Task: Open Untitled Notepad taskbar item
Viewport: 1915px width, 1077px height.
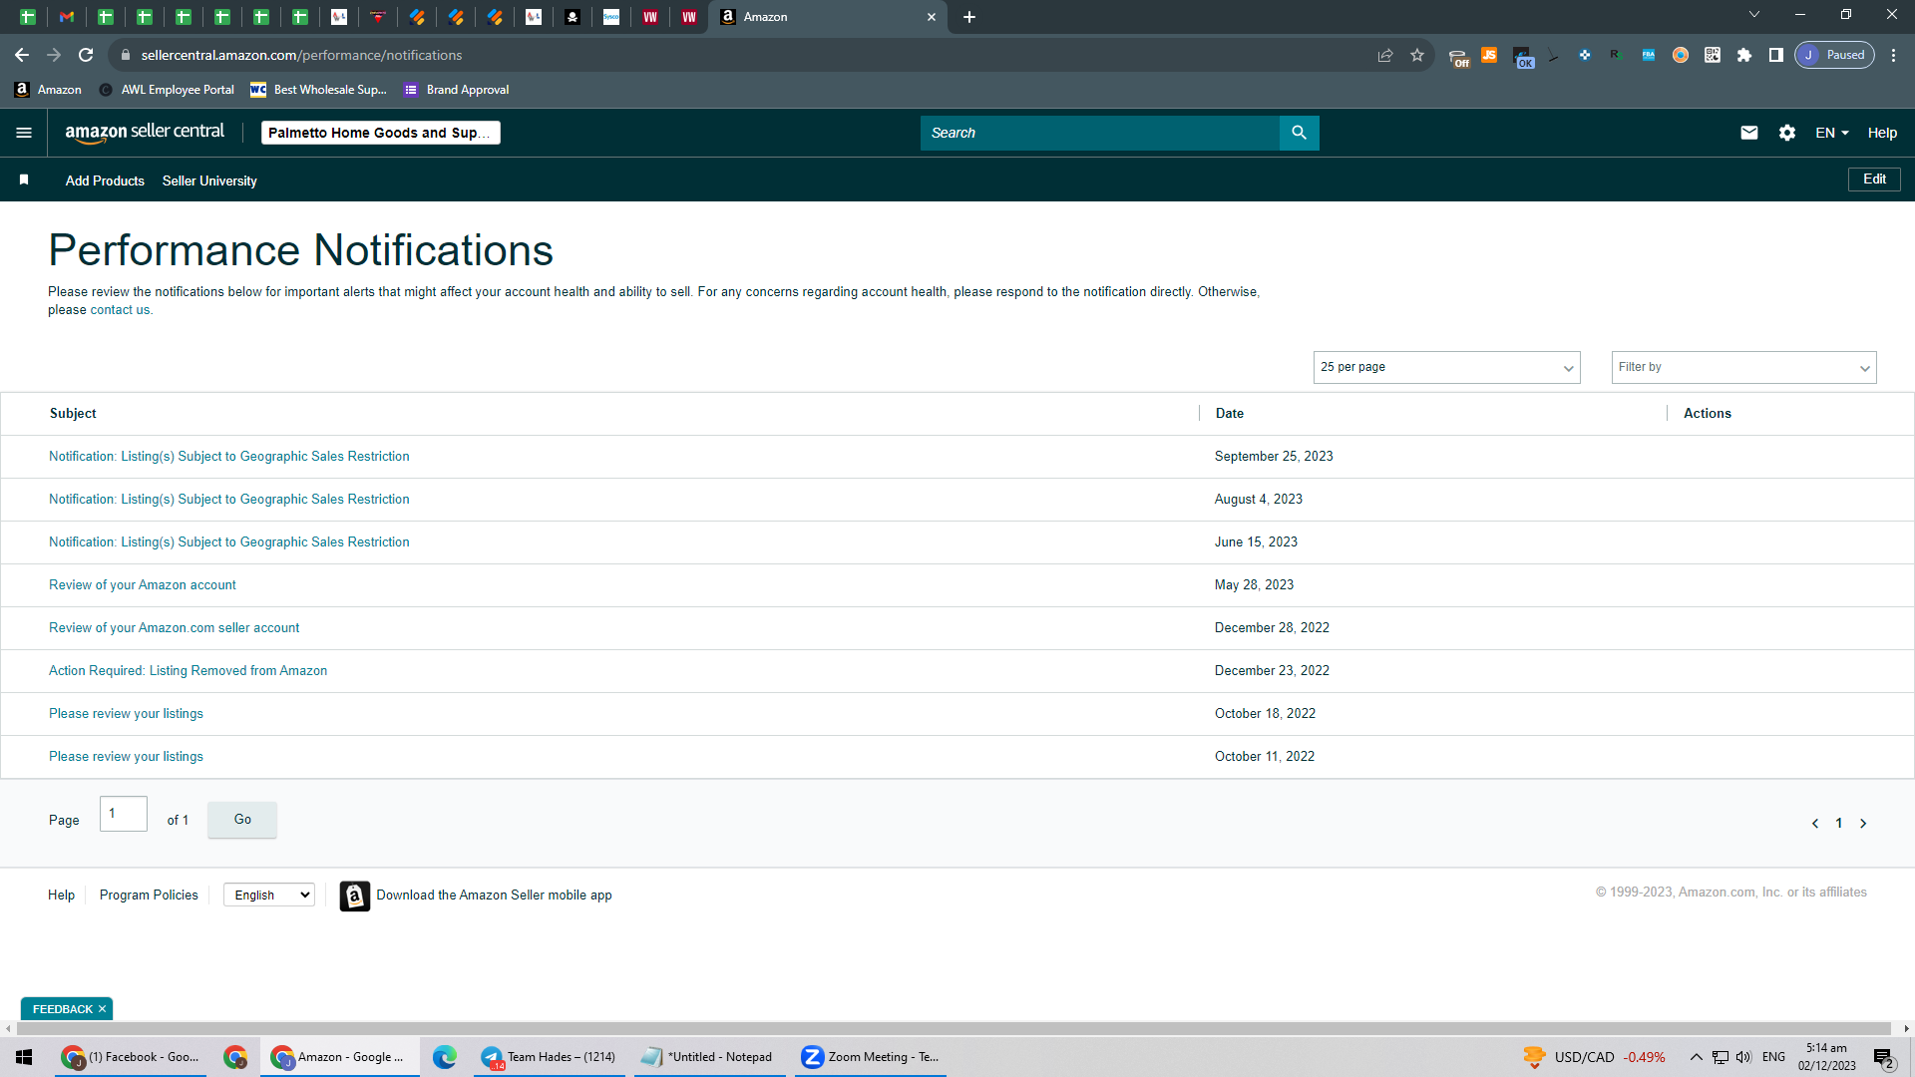Action: pyautogui.click(x=709, y=1057)
